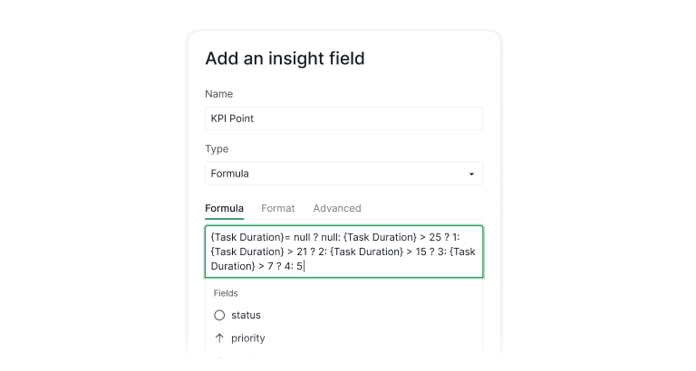Click the Name field label

point(218,94)
